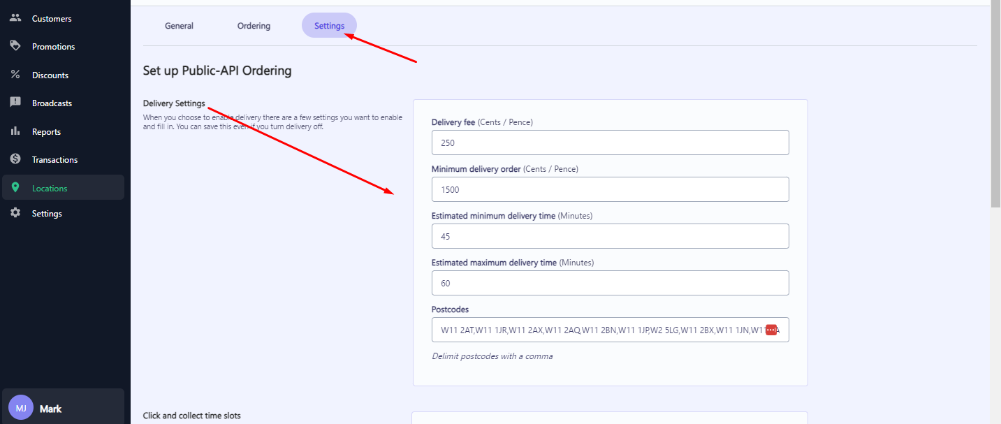The image size is (1001, 424).
Task: Click the 'Click and collect time slots' label
Action: 191,416
